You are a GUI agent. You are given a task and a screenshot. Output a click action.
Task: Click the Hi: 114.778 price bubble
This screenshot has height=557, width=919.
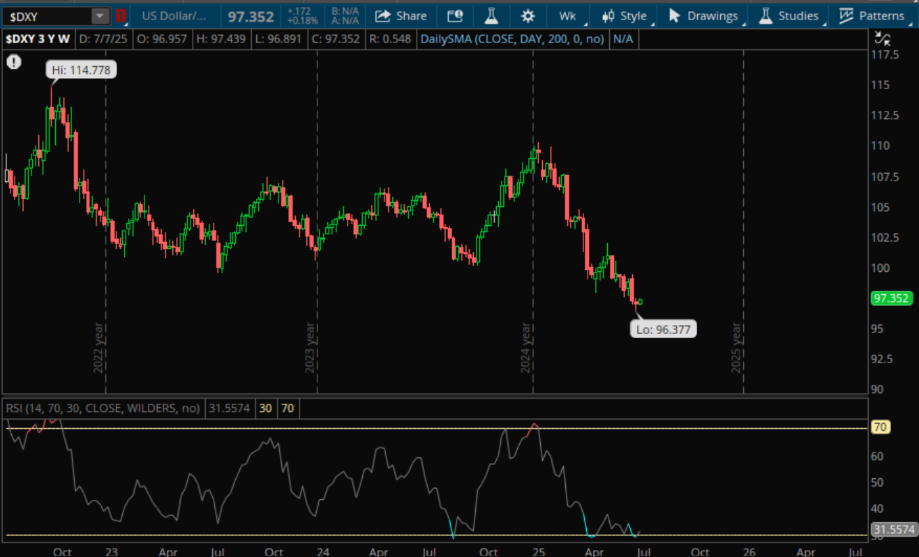click(x=81, y=70)
